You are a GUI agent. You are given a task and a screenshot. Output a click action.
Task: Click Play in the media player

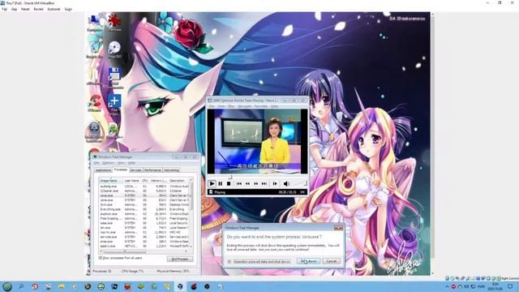coord(212,183)
